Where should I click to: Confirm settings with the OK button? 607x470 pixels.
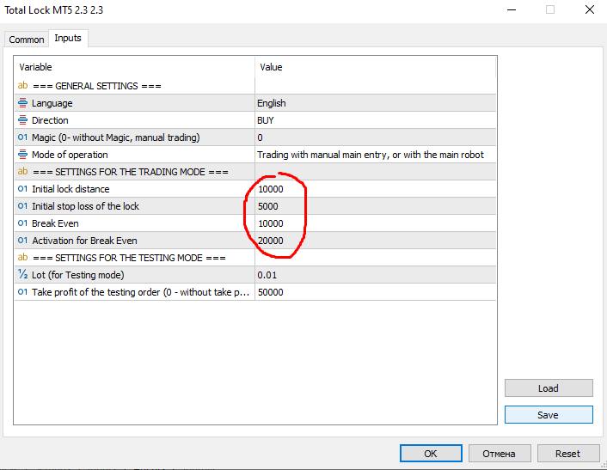(x=431, y=454)
